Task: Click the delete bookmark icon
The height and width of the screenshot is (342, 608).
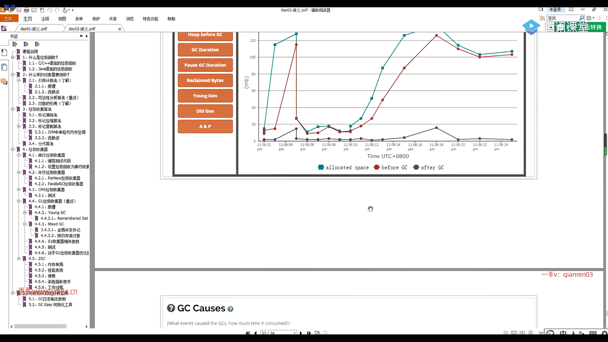Action: 15,44
